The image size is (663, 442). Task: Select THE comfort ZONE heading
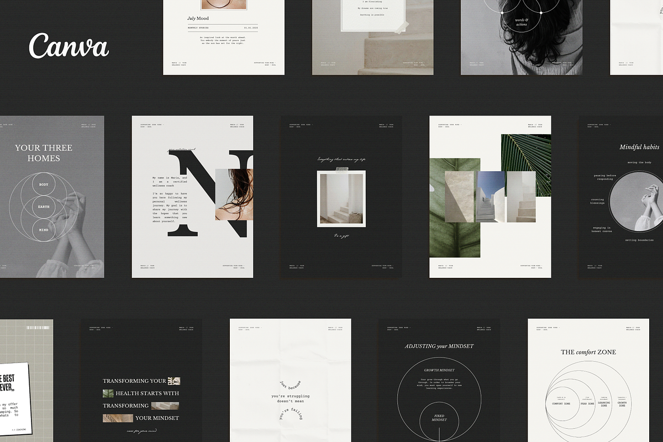tap(588, 352)
